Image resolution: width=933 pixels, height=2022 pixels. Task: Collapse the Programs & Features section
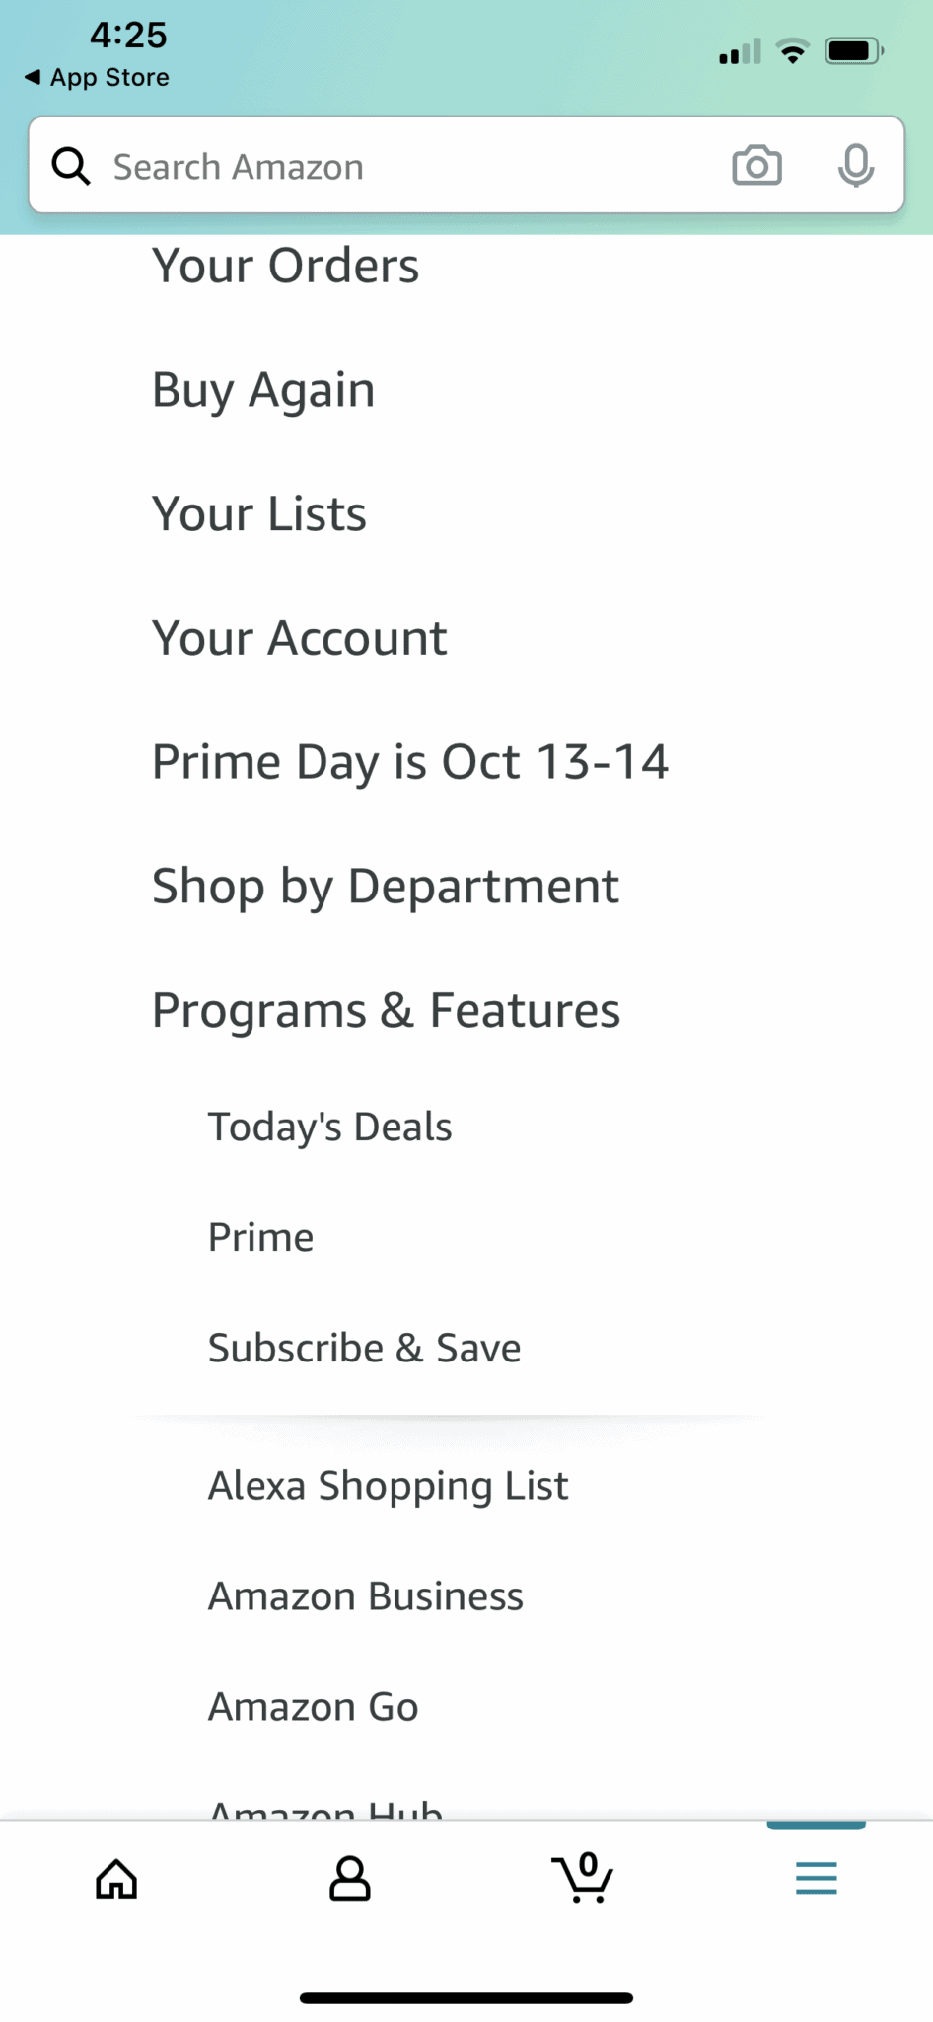pyautogui.click(x=386, y=1010)
